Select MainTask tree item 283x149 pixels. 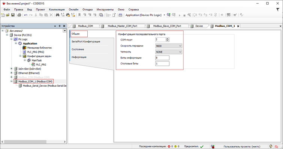(37, 60)
